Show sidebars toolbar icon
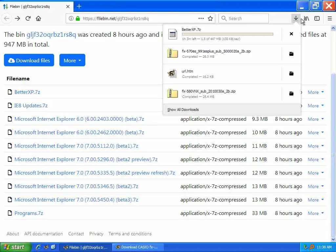 (317, 18)
